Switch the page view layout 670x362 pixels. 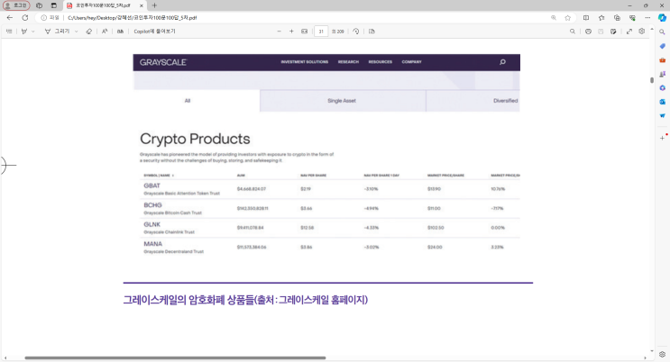[372, 32]
